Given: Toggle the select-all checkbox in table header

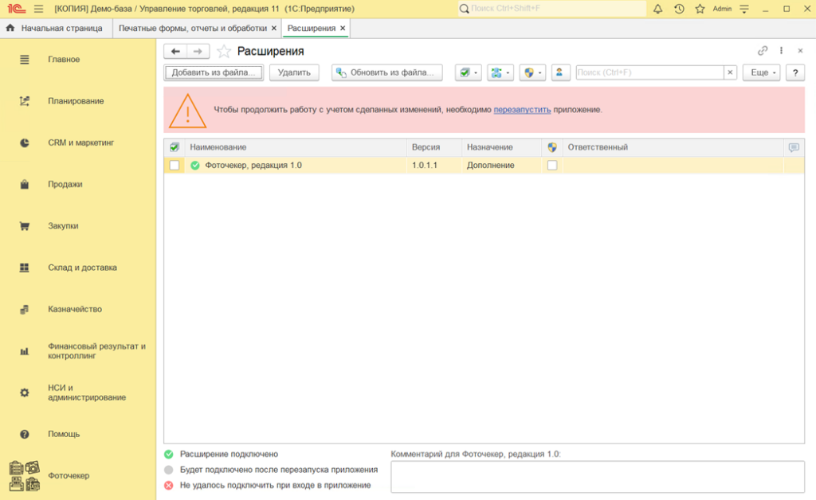Looking at the screenshot, I should point(175,147).
